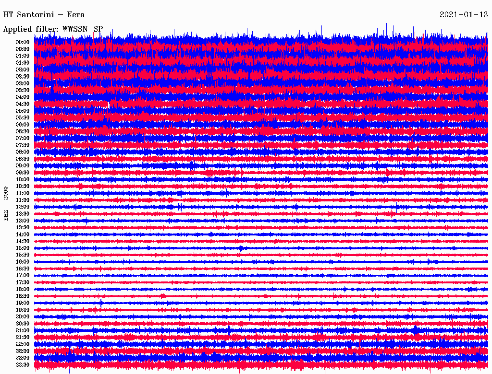Select the 06:30 time row label

point(23,131)
